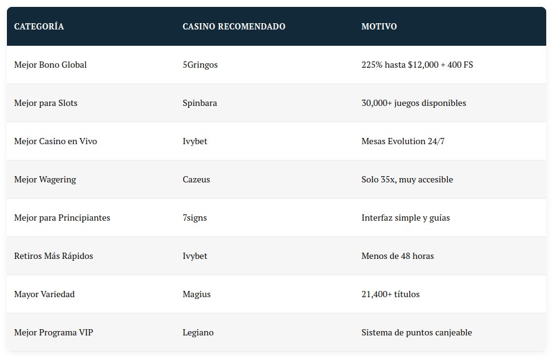
Task: Select the Spinbara casino name
Action: [x=199, y=103]
